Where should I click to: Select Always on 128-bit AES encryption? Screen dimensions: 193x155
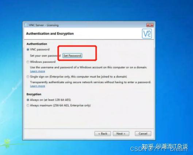tap(28, 100)
